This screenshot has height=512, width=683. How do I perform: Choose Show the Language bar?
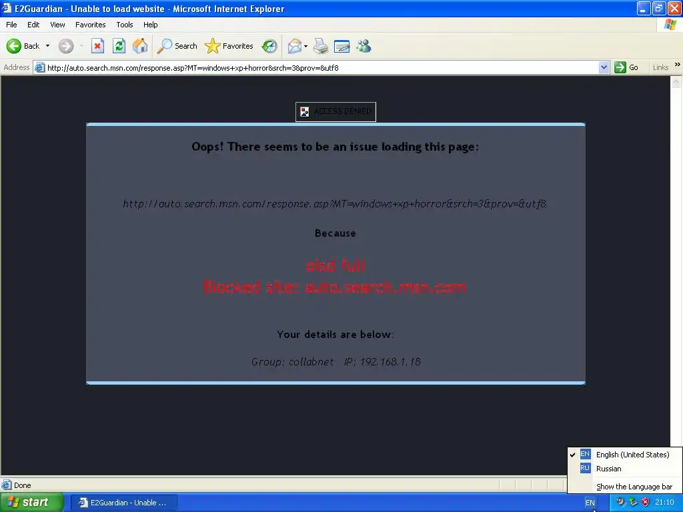[624, 487]
